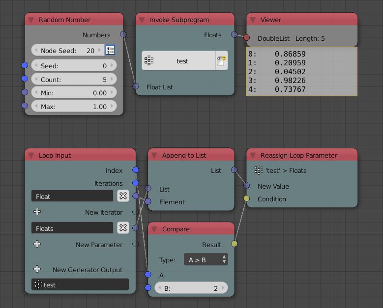383x308 pixels.
Task: Click the viewer value 0.86859
Action: pyautogui.click(x=290, y=54)
